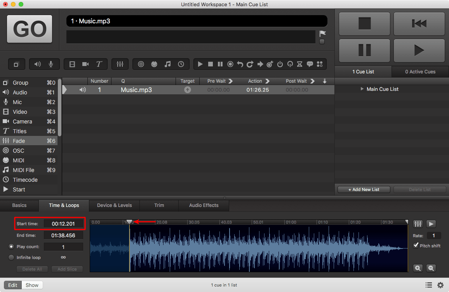The width and height of the screenshot is (449, 292).
Task: Open the Trim inspector tab
Action: 159,205
